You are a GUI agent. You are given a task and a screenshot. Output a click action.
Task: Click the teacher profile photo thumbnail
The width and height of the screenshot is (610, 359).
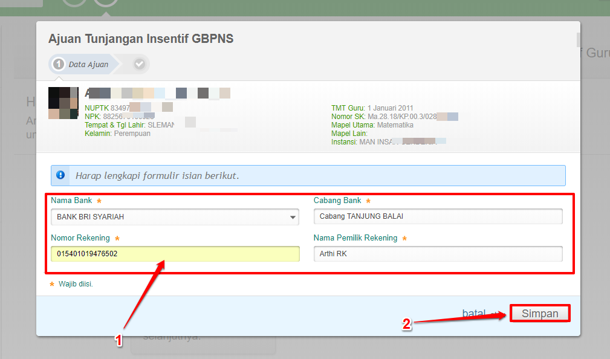[63, 103]
